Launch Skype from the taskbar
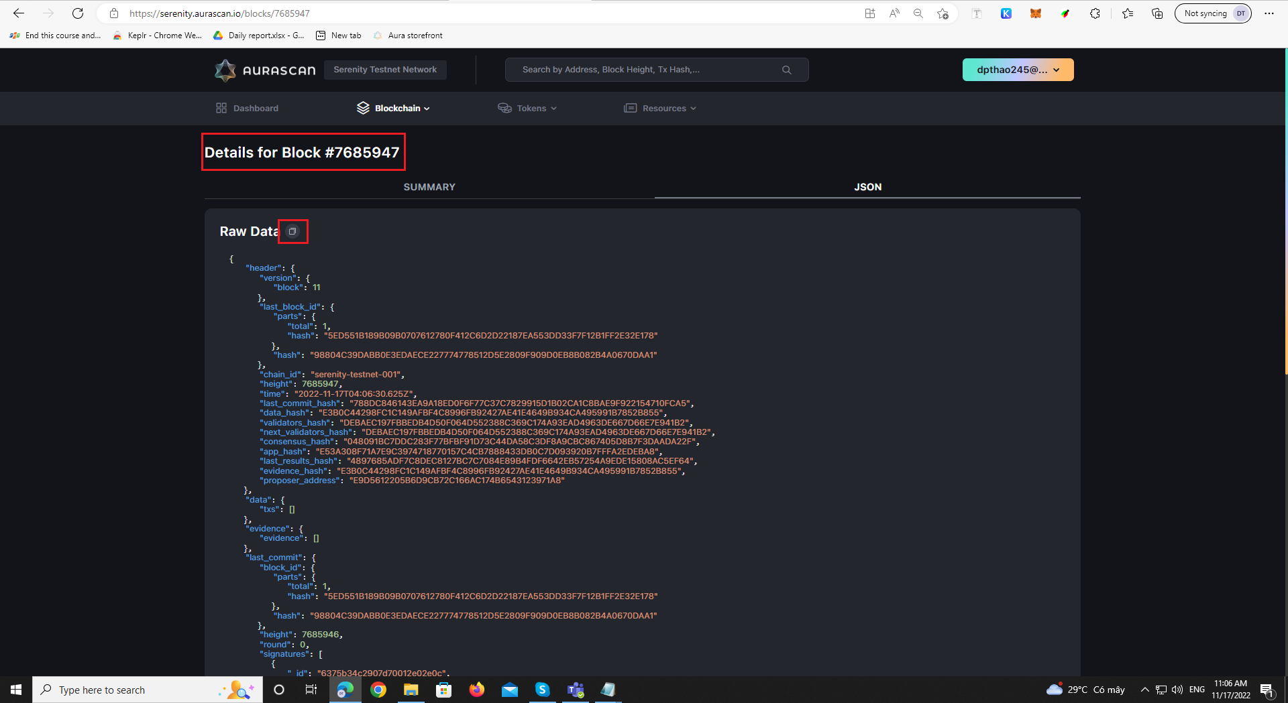 tap(543, 690)
